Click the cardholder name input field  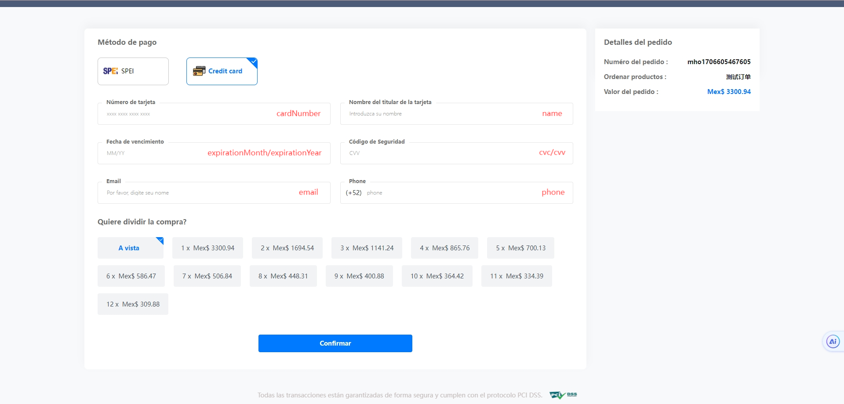[440, 114]
